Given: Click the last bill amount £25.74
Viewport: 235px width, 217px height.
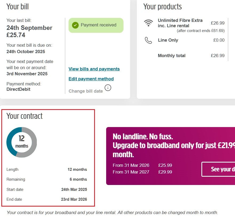Looking at the screenshot, I should [16, 35].
